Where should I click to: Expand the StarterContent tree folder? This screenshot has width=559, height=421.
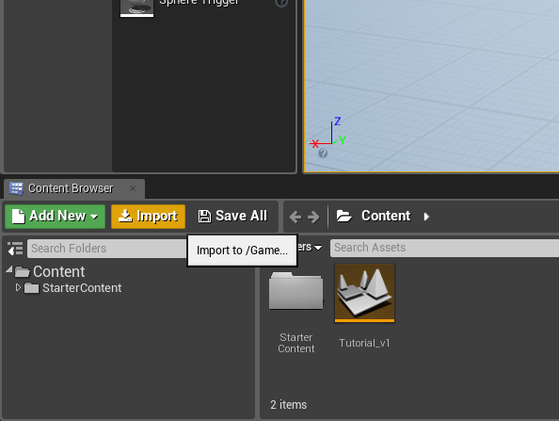(18, 287)
